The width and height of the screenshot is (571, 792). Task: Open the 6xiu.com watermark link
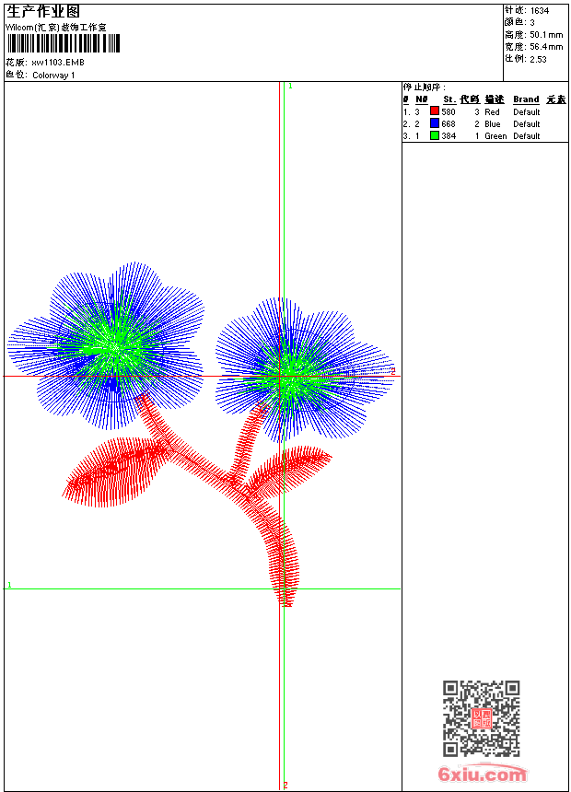pyautogui.click(x=482, y=775)
